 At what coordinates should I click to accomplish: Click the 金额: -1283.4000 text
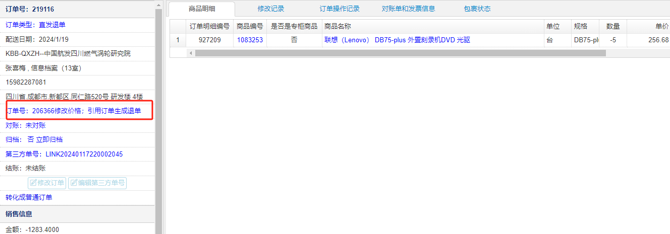pos(32,229)
